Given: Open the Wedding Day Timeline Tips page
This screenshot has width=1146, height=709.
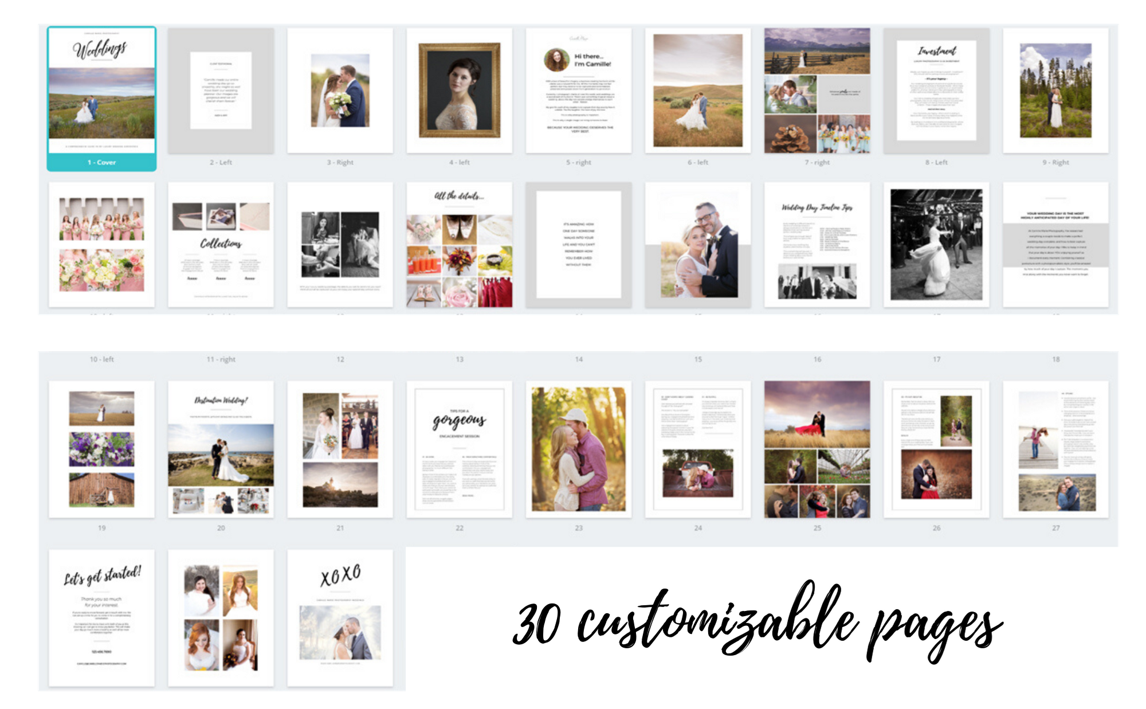Looking at the screenshot, I should [x=817, y=245].
